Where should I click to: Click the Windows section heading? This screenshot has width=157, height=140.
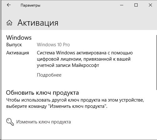point(19,37)
